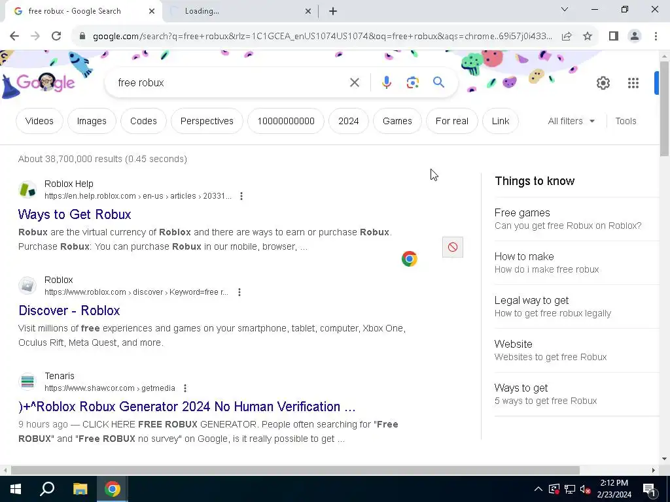670x502 pixels.
Task: Open the notification center icon
Action: click(650, 489)
